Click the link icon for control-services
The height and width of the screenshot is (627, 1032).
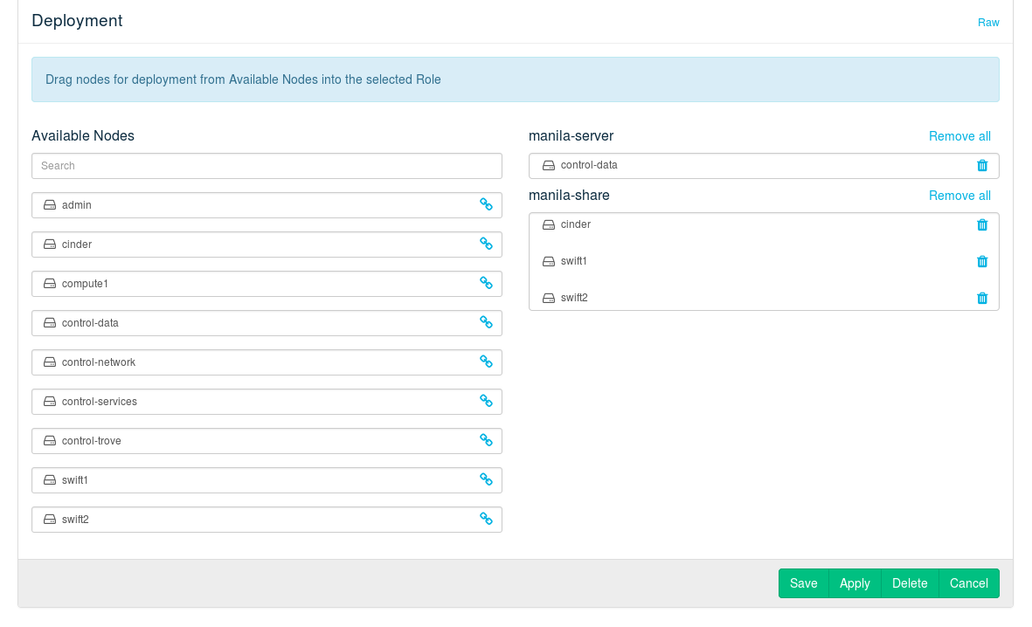tap(486, 401)
